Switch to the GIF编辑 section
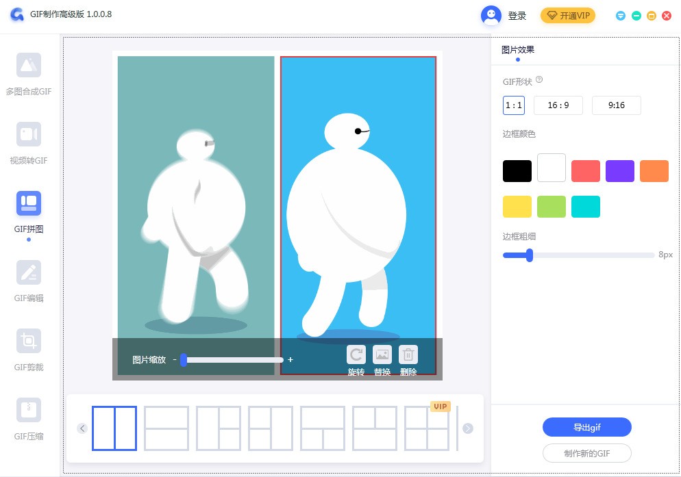Viewport: 681px width, 477px height. point(28,280)
